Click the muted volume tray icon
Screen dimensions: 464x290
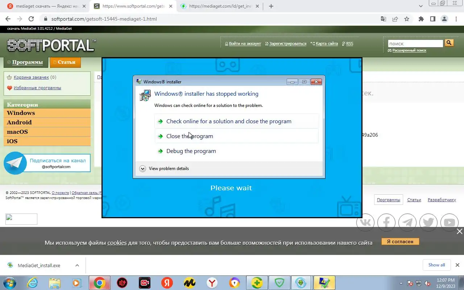pos(427,283)
